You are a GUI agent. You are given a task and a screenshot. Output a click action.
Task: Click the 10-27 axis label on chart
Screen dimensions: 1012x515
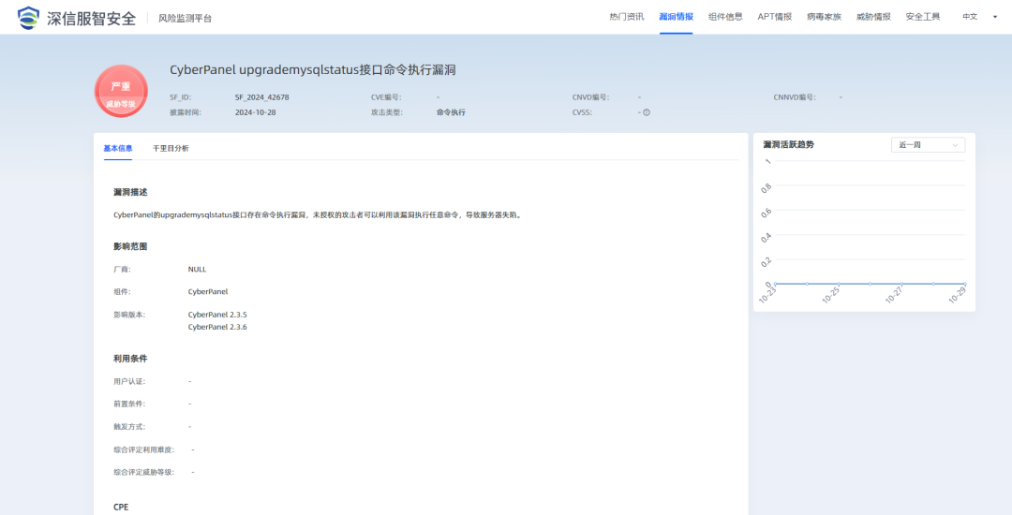[894, 296]
